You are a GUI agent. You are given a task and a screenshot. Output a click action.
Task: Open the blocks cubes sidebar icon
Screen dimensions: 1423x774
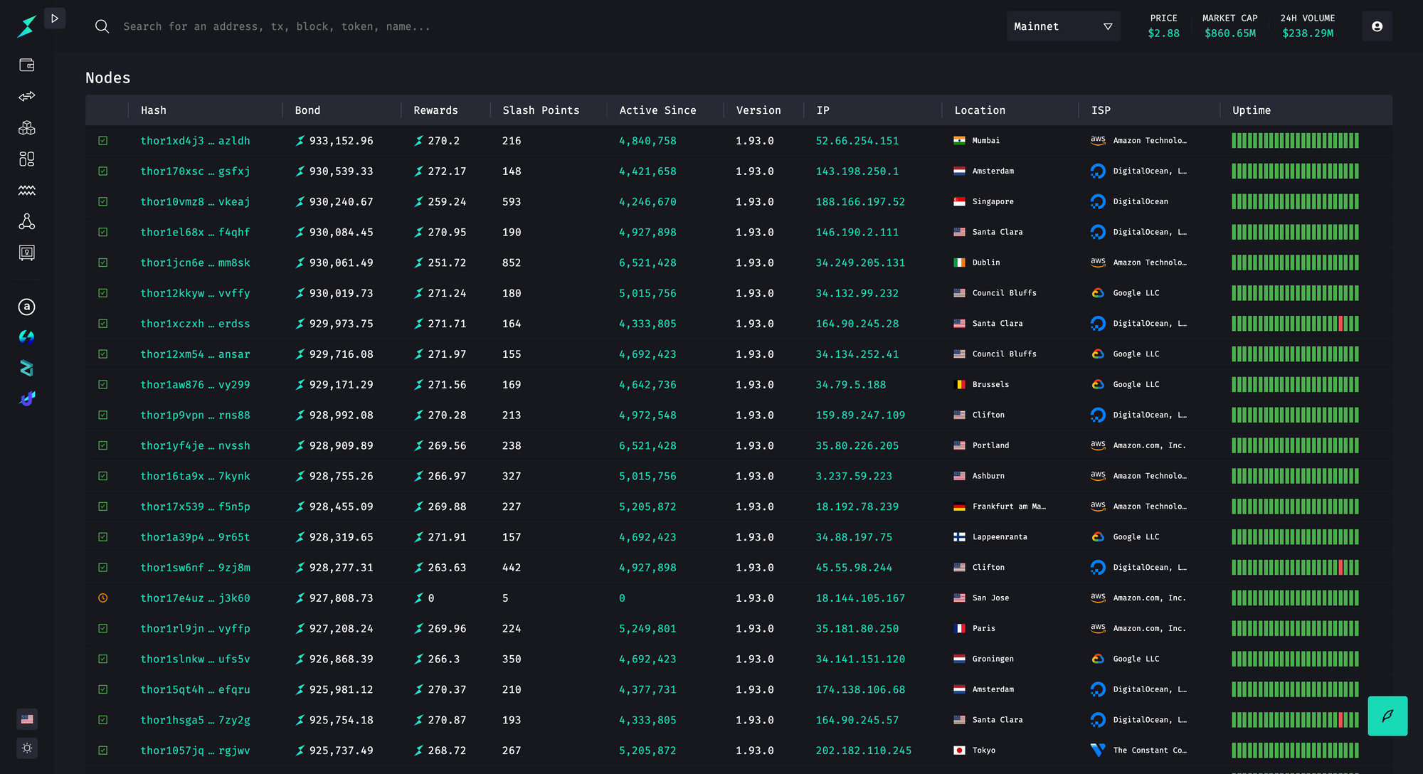click(x=26, y=128)
